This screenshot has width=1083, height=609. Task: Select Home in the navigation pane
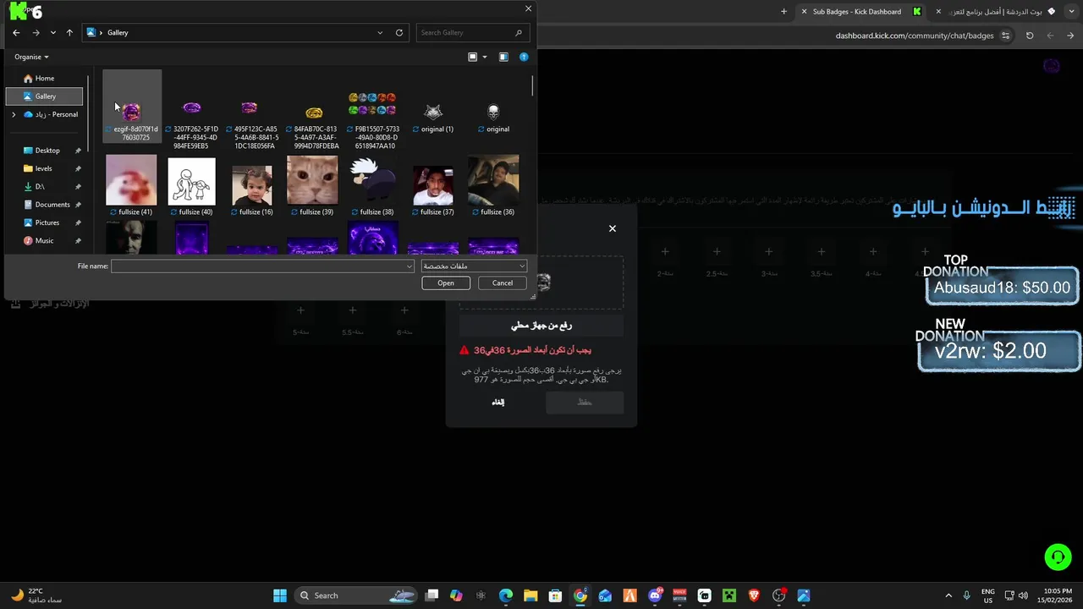[x=45, y=78]
